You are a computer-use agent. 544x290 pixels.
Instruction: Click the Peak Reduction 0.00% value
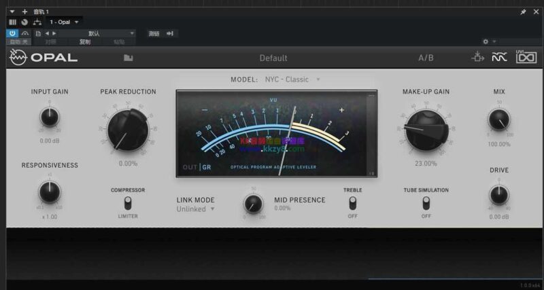[x=128, y=163]
